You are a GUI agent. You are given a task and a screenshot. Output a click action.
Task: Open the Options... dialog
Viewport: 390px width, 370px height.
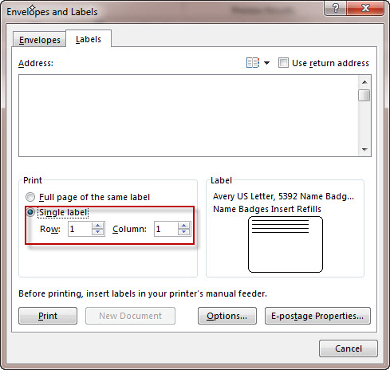[x=227, y=316]
